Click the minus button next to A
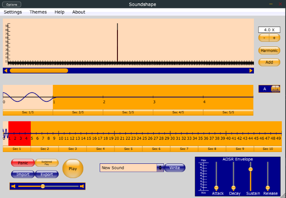286x198 pixels. pos(273,89)
